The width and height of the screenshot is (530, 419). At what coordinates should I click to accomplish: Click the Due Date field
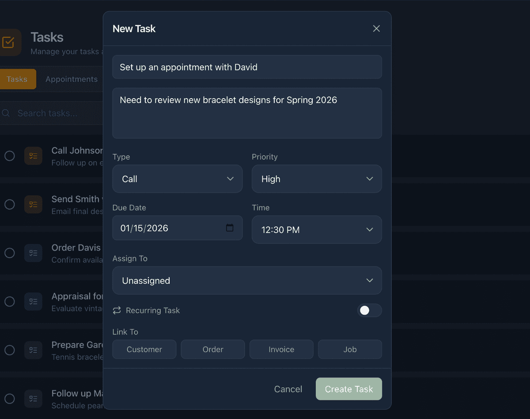coord(178,228)
